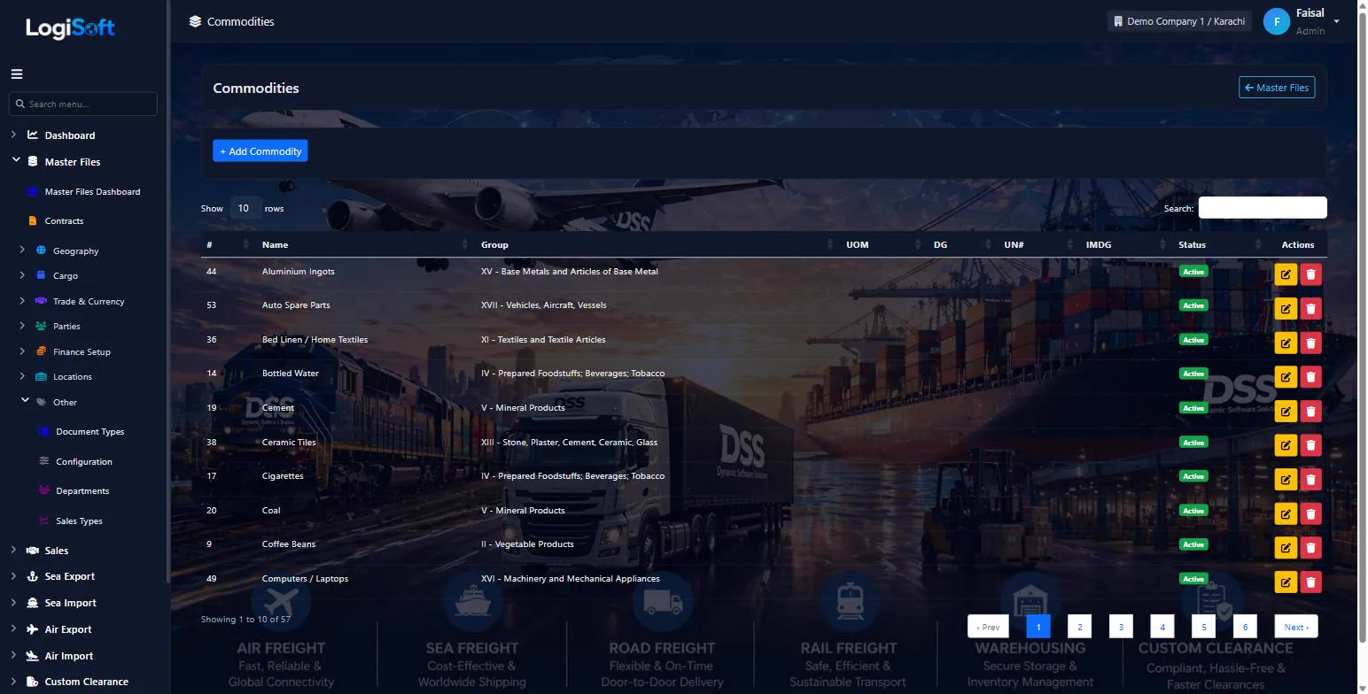Toggle the hamburger sidebar menu icon
Viewport: 1368px width, 694px height.
tap(17, 74)
